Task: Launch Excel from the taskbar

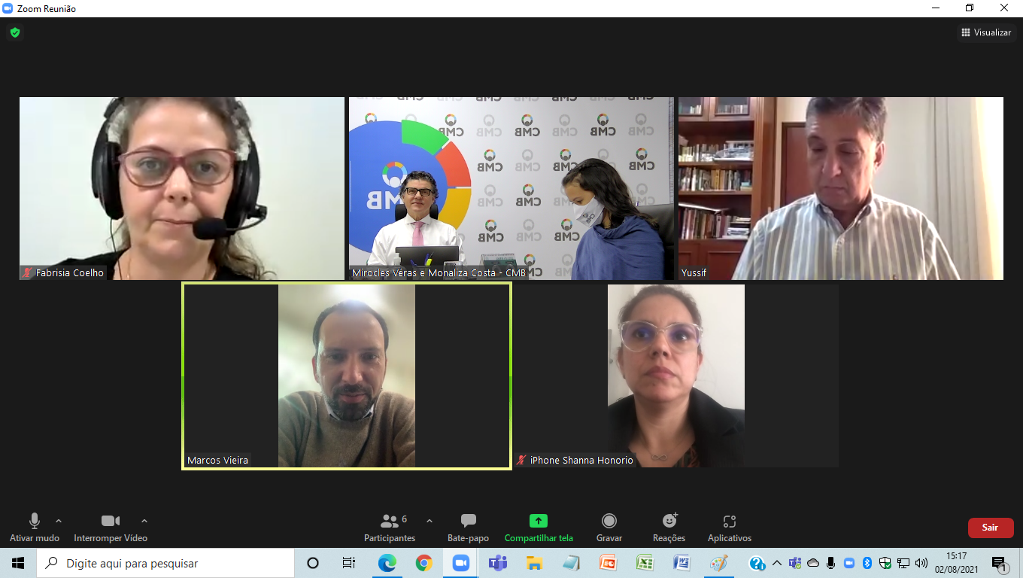Action: click(x=645, y=563)
